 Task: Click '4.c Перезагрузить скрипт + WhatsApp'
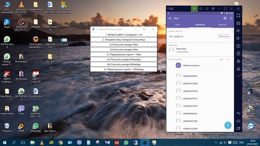pos(123,69)
